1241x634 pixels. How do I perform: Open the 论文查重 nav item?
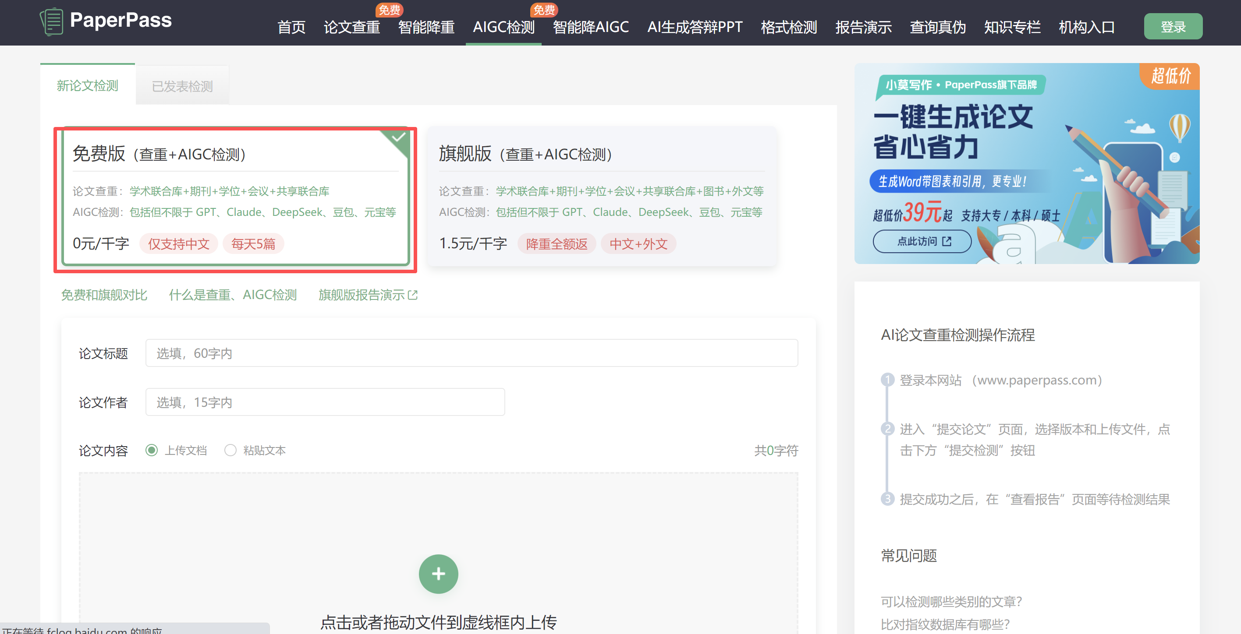coord(352,28)
